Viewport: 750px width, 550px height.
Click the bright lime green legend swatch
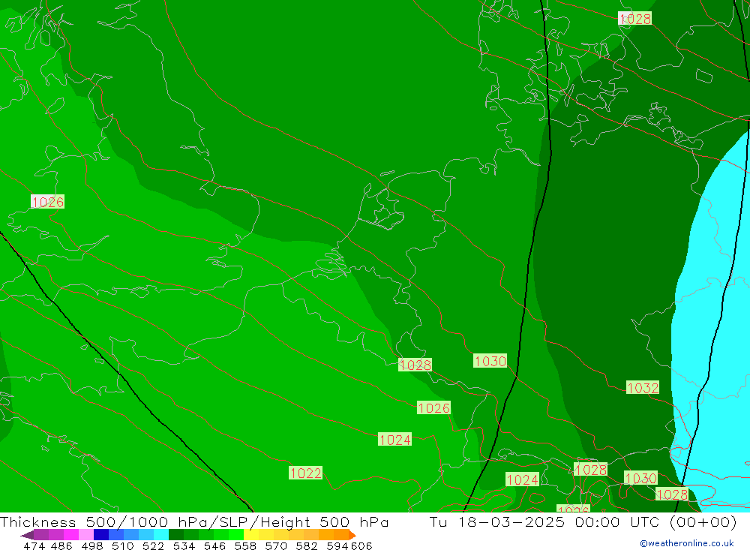236,535
